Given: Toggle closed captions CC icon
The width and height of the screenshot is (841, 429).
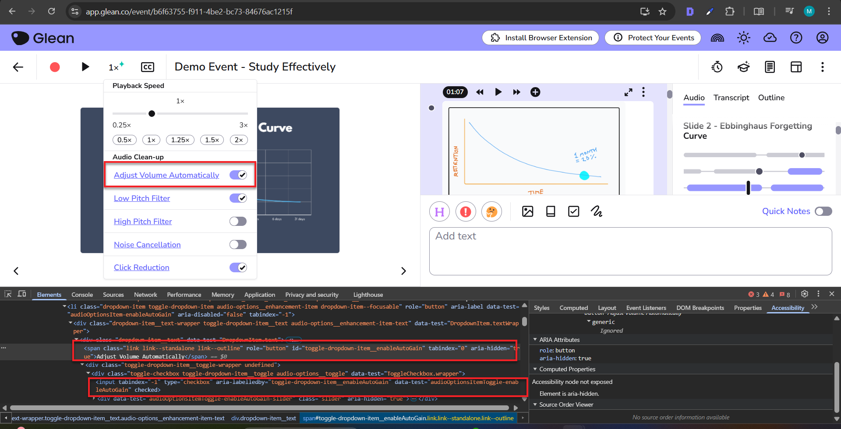Looking at the screenshot, I should click(x=148, y=67).
